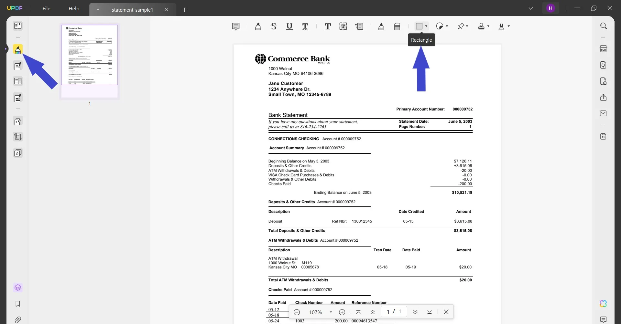This screenshot has height=324, width=621.
Task: Select the Comment highlighter mode icon
Action: pos(18,49)
